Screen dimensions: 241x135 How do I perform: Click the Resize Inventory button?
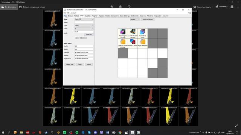(x=148, y=19)
